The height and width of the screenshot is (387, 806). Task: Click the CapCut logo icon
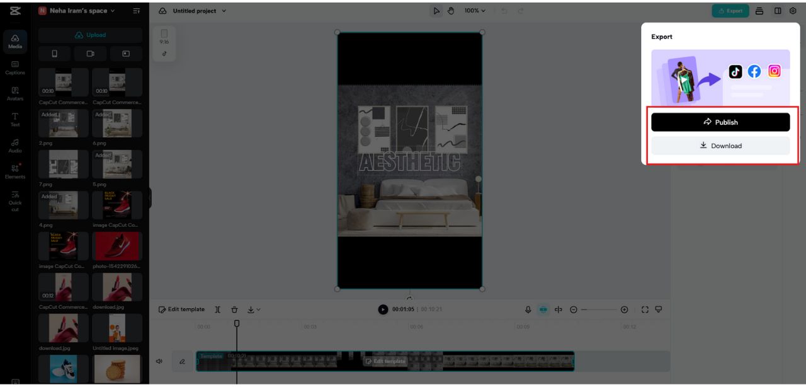click(x=15, y=11)
